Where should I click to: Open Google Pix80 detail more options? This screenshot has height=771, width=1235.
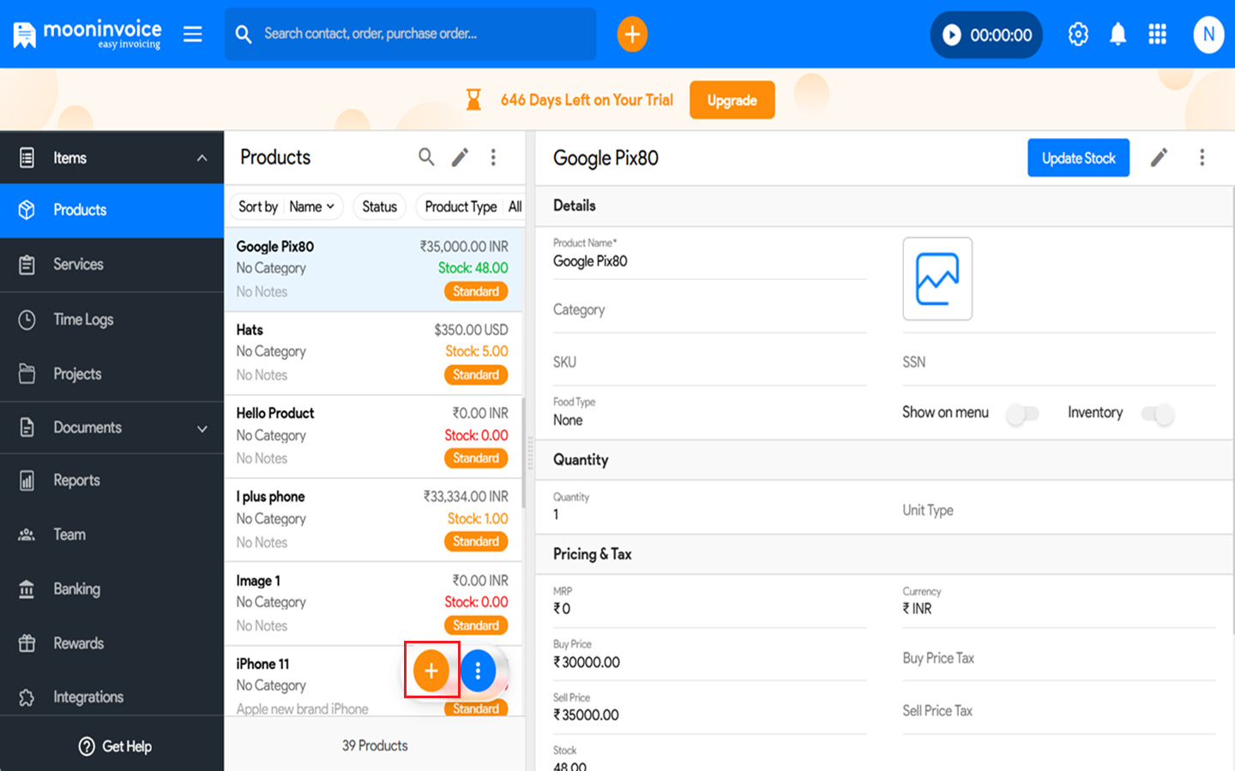[1202, 158]
